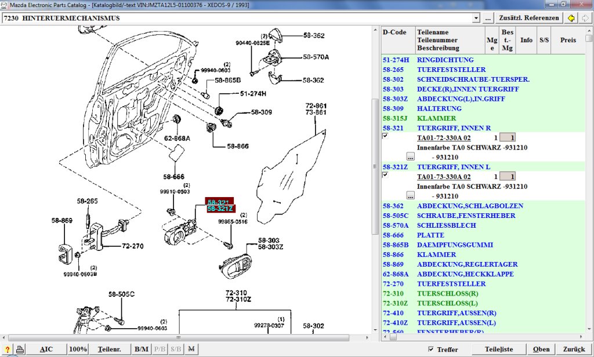This screenshot has height=357, width=594.
Task: Click the struck-through M toolbar button
Action: [x=191, y=349]
